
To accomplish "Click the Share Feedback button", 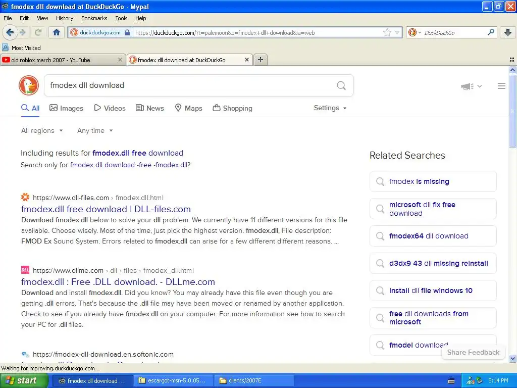I will (473, 352).
